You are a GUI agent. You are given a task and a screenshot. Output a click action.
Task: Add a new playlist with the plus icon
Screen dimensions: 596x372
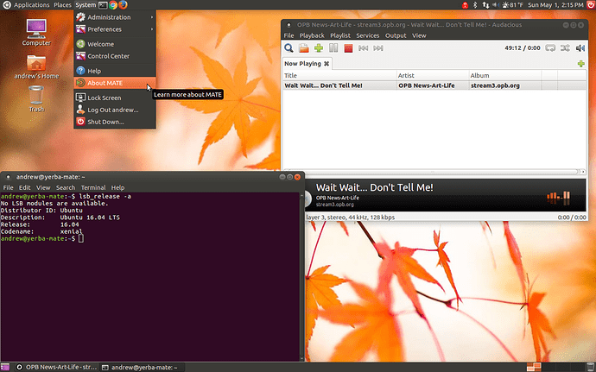point(580,64)
